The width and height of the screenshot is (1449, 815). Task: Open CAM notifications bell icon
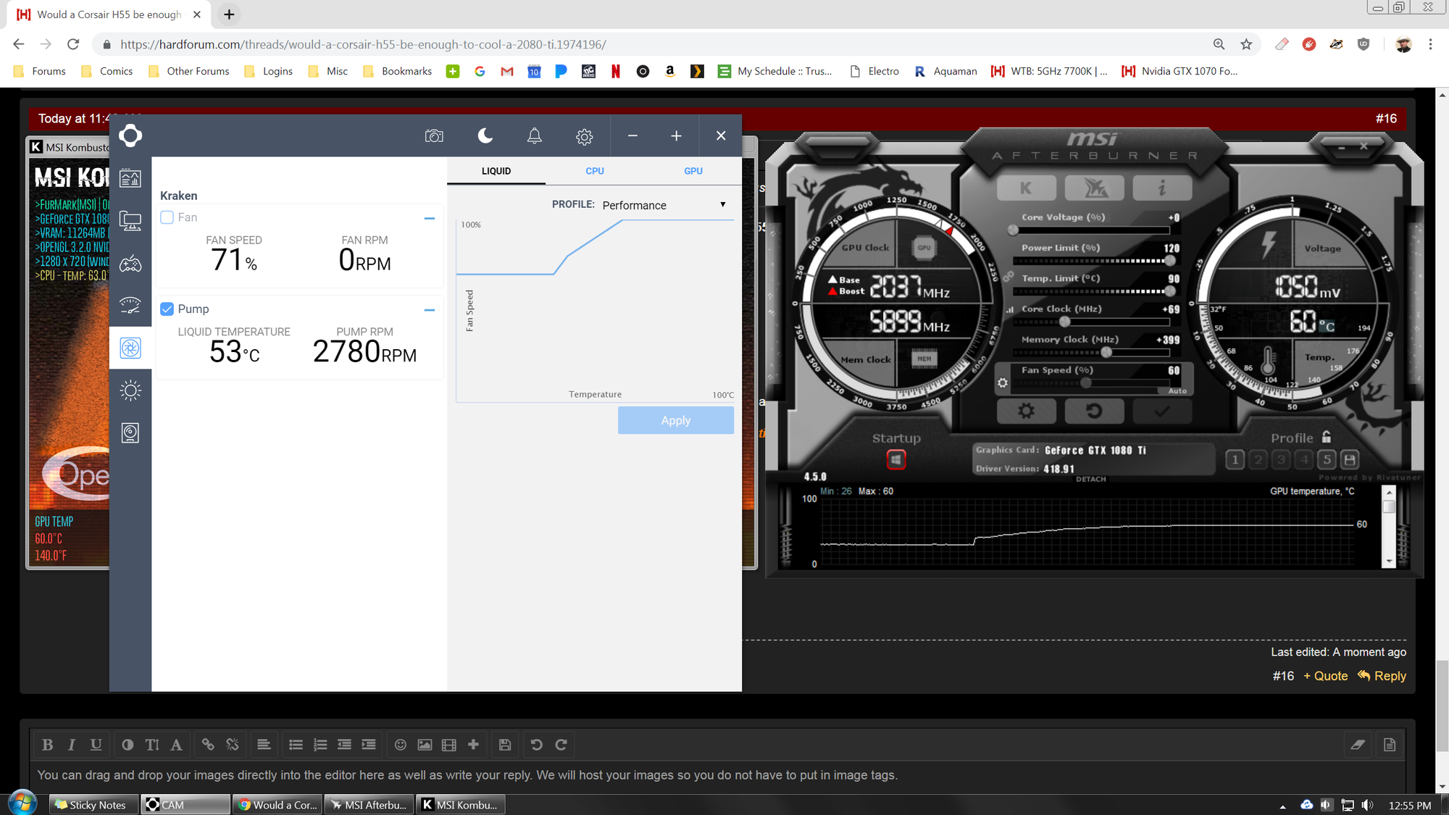tap(534, 136)
